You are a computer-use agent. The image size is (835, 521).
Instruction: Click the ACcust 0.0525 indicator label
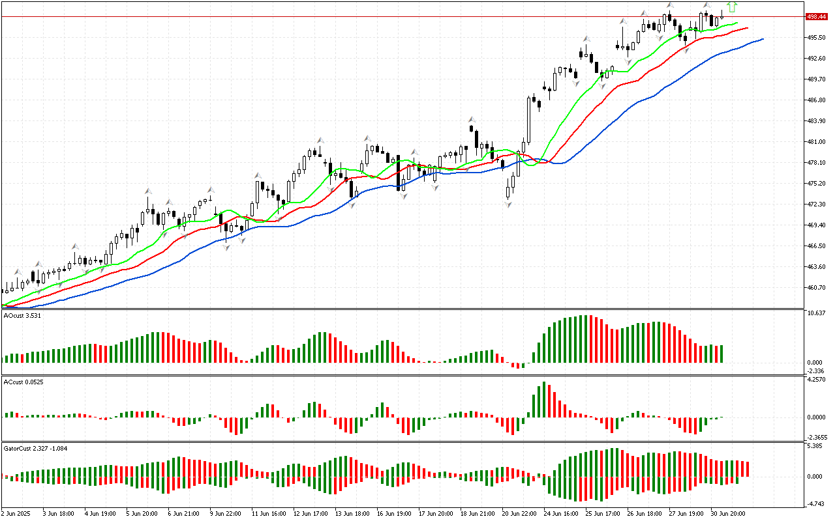coord(23,381)
